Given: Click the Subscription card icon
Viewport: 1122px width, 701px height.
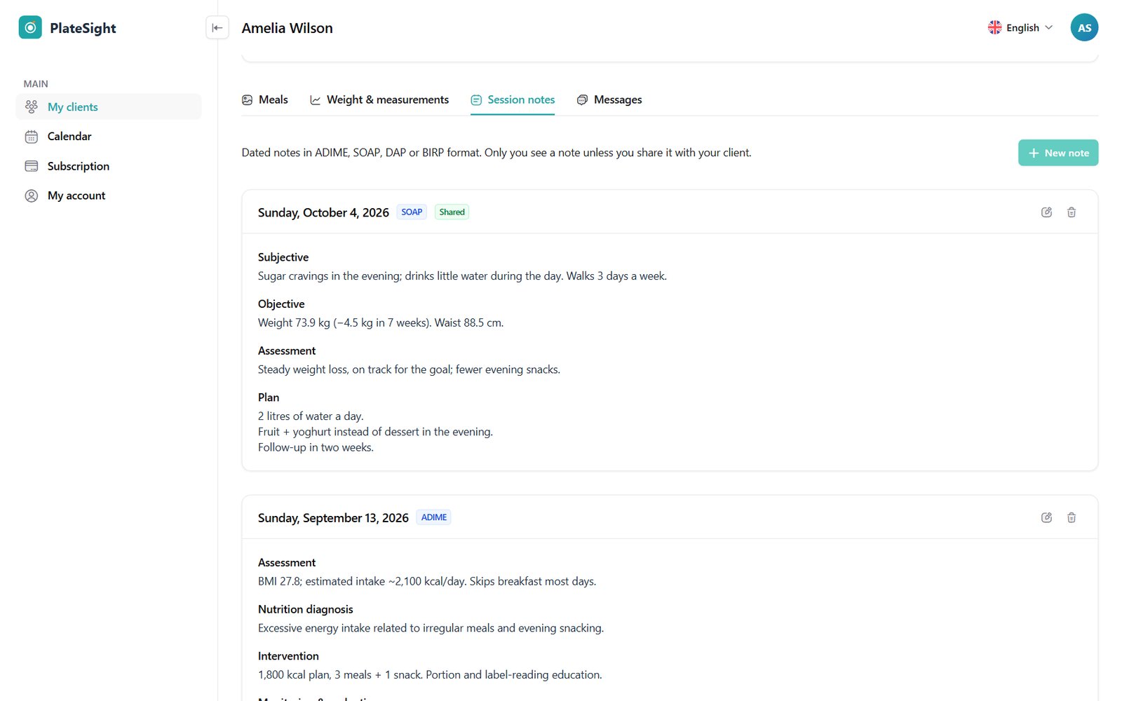Looking at the screenshot, I should point(32,166).
